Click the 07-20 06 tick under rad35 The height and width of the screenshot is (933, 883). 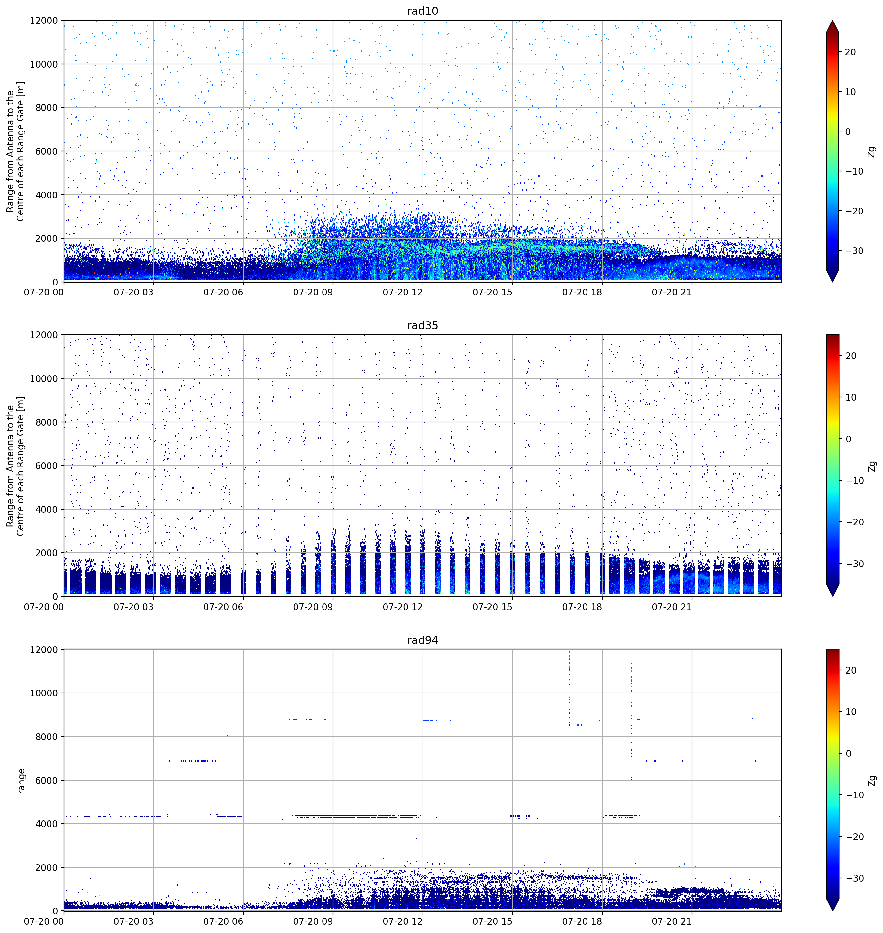click(223, 607)
